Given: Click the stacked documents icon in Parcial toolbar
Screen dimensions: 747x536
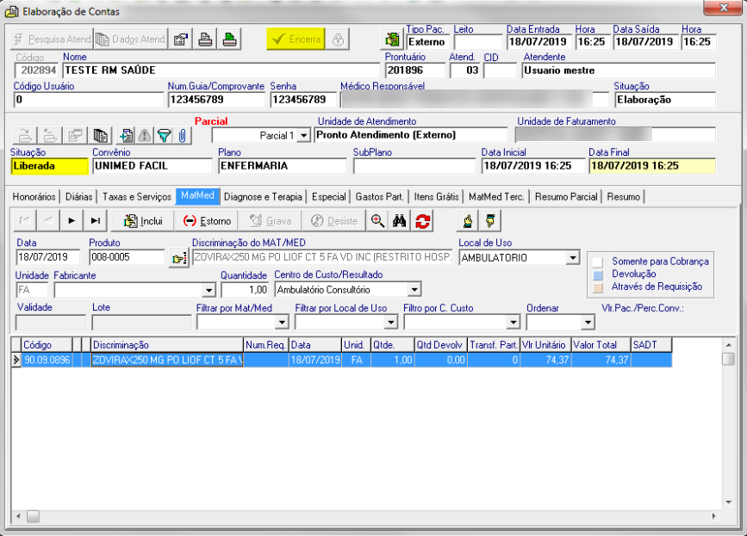Looking at the screenshot, I should pyautogui.click(x=100, y=136).
